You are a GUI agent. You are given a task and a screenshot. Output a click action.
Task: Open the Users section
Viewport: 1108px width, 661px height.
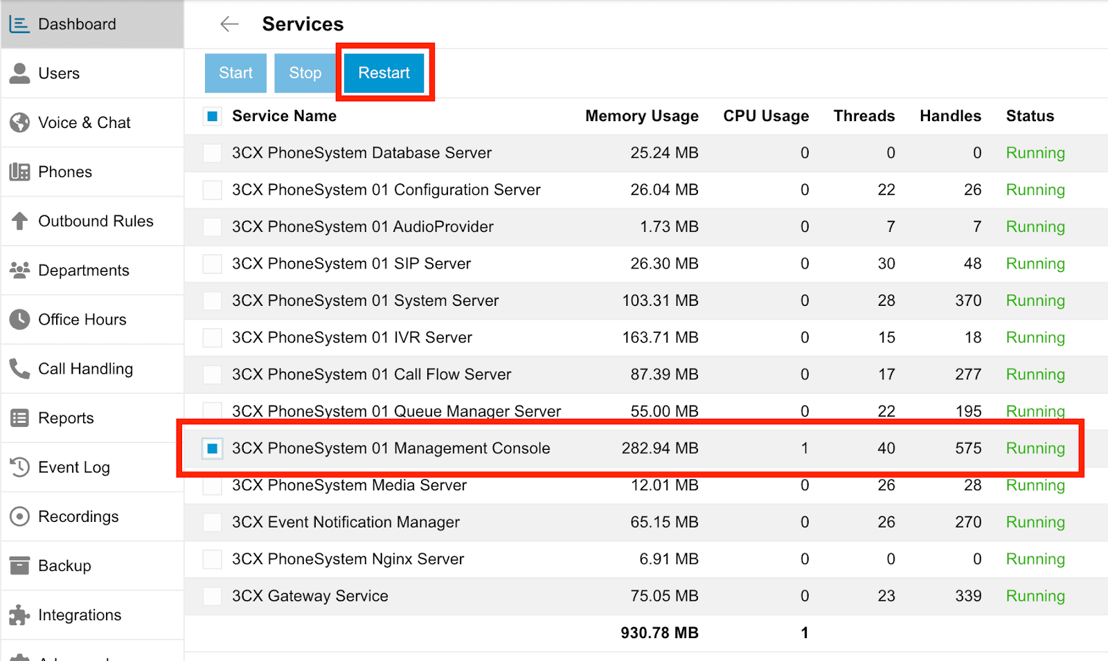click(x=59, y=73)
